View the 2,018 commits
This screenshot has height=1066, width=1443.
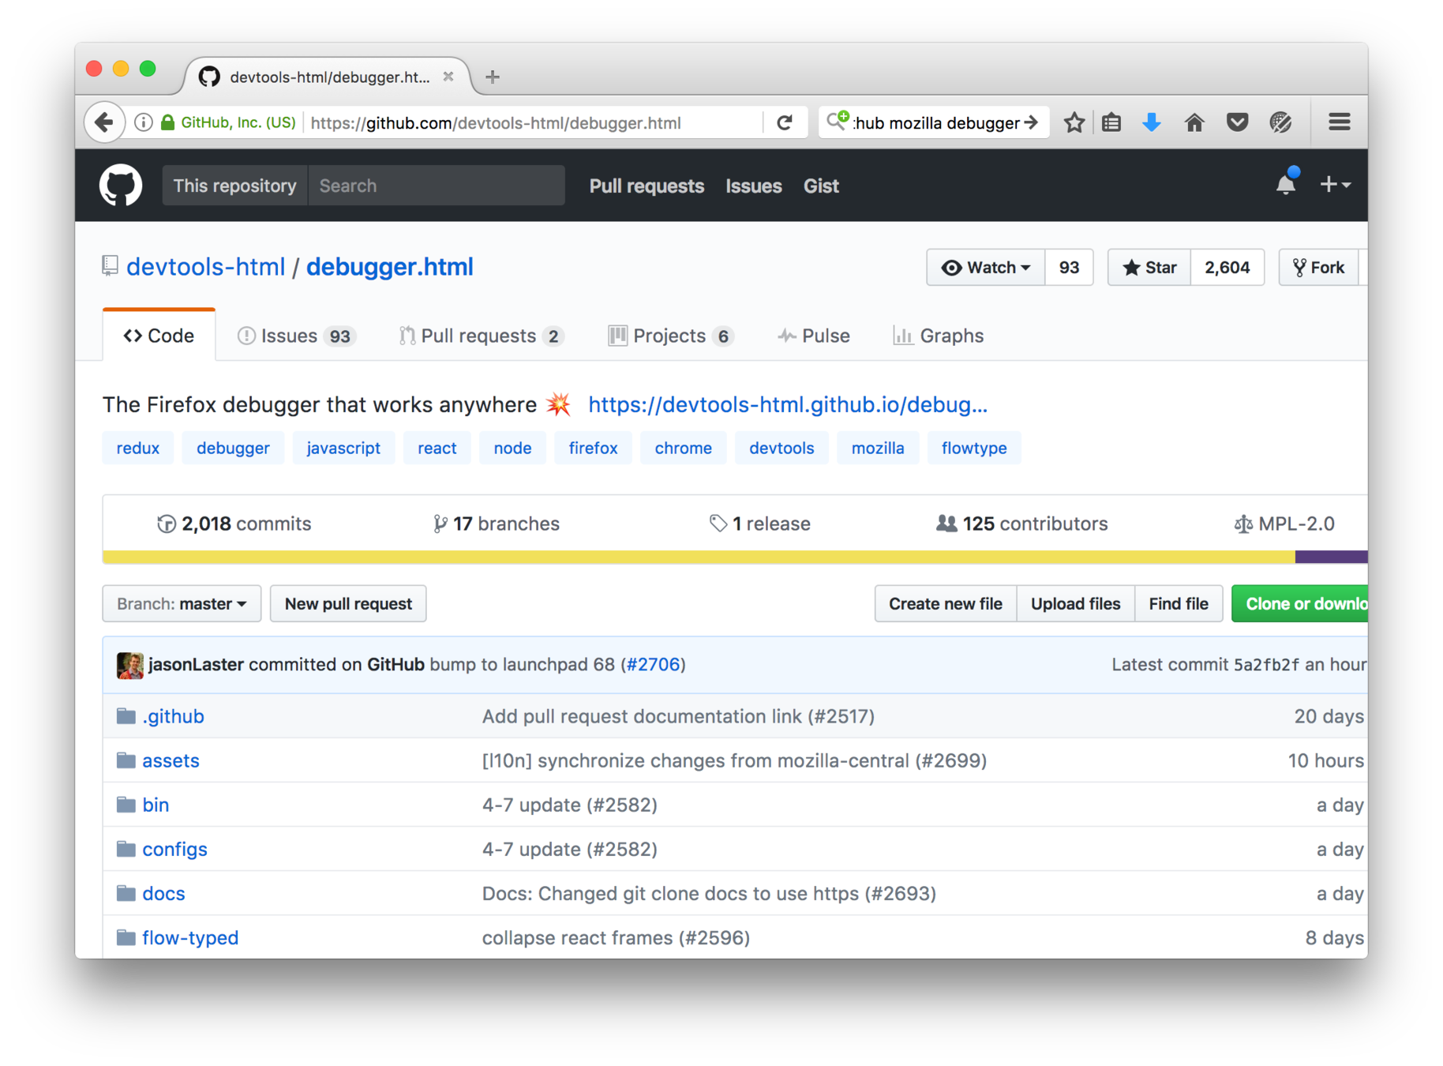(234, 524)
